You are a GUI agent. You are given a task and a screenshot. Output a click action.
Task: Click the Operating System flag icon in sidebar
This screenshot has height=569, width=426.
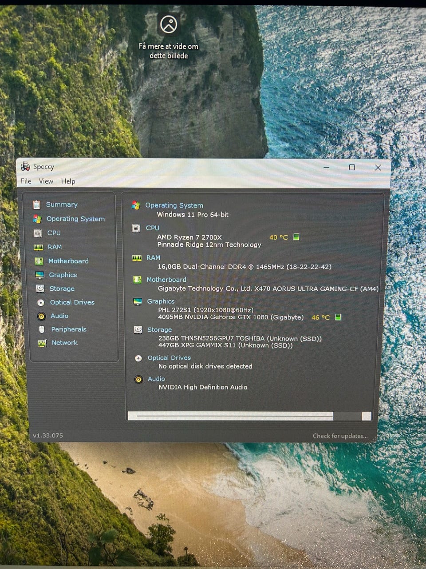(x=37, y=219)
